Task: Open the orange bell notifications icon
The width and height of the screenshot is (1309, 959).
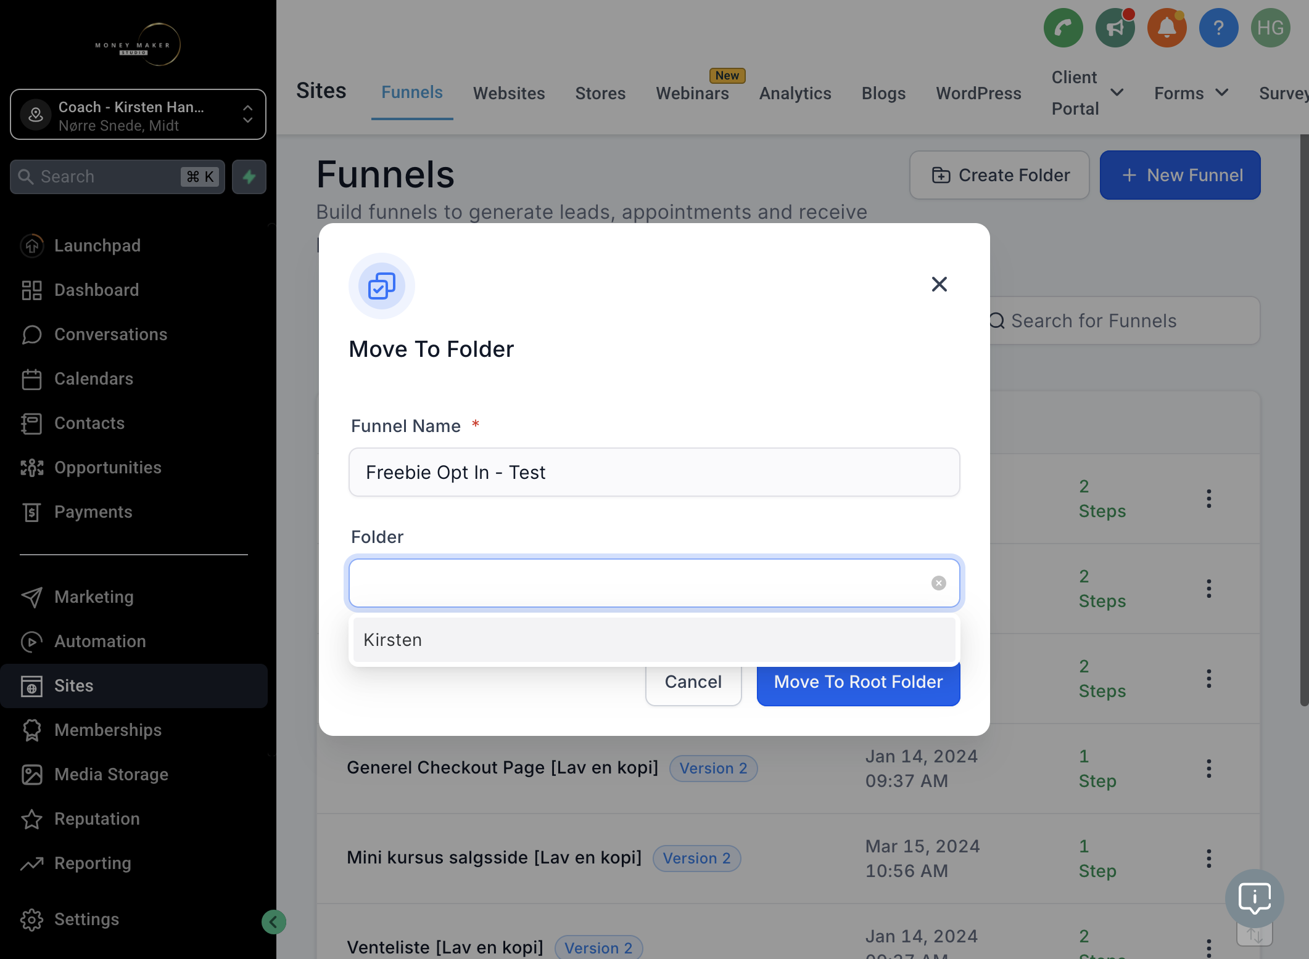Action: pos(1167,28)
